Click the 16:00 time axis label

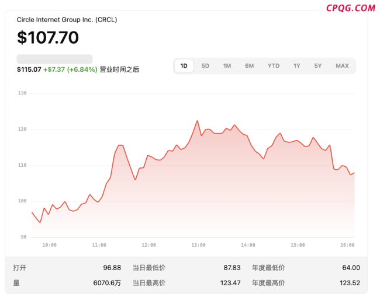(x=347, y=245)
